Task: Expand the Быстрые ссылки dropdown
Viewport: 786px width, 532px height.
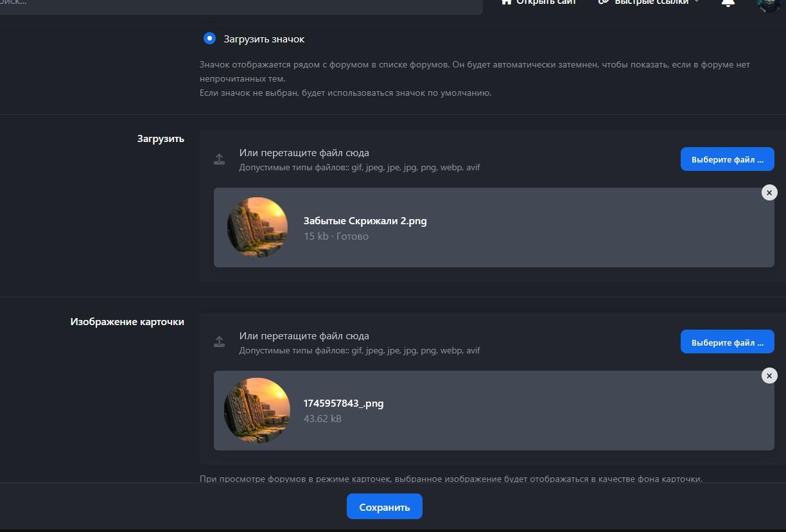Action: tap(696, 3)
